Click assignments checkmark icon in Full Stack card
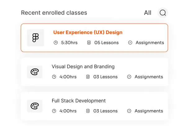 (x=129, y=111)
